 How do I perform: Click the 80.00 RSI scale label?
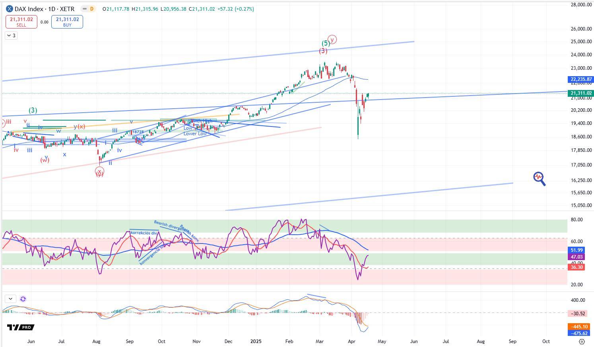pos(577,220)
